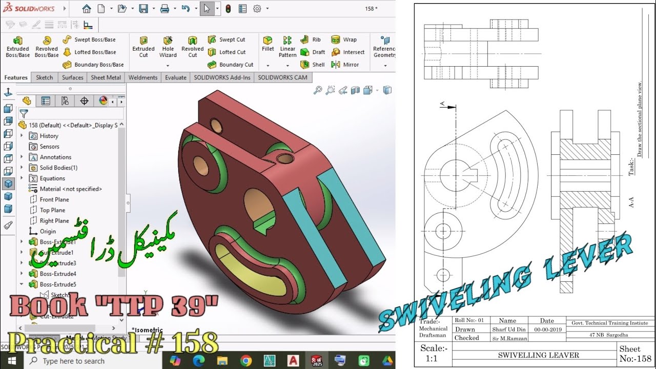The width and height of the screenshot is (656, 369).
Task: Expand the Hole Wizard dropdown arrow
Action: (x=168, y=66)
